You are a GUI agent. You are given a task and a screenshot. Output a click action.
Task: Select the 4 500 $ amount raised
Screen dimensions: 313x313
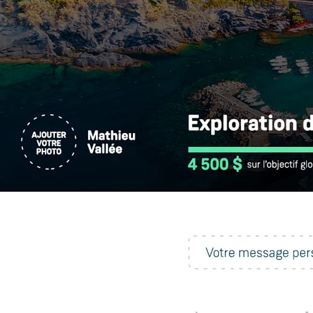point(215,164)
